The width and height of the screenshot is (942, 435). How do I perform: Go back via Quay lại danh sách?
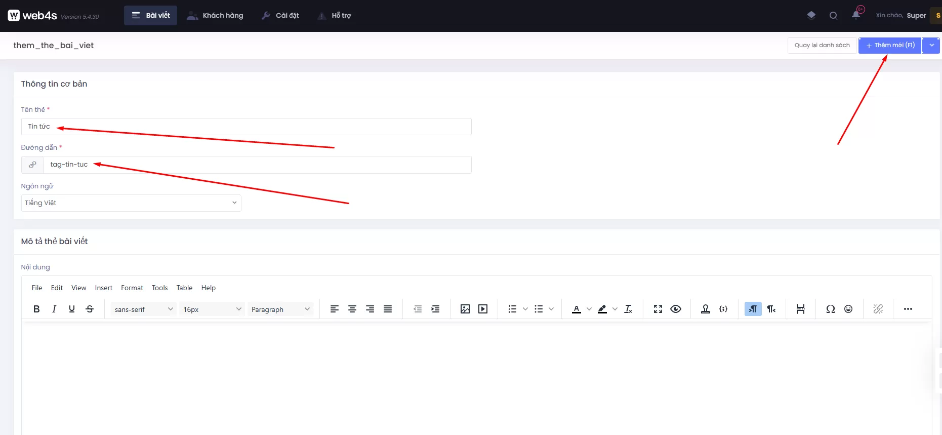(822, 45)
